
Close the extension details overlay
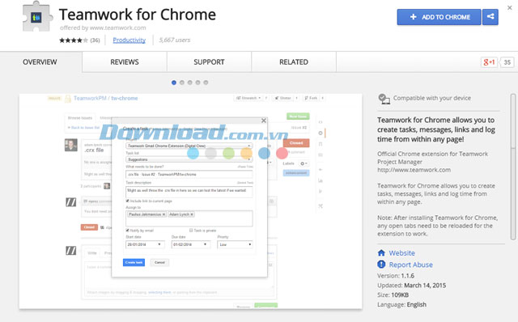point(510,7)
